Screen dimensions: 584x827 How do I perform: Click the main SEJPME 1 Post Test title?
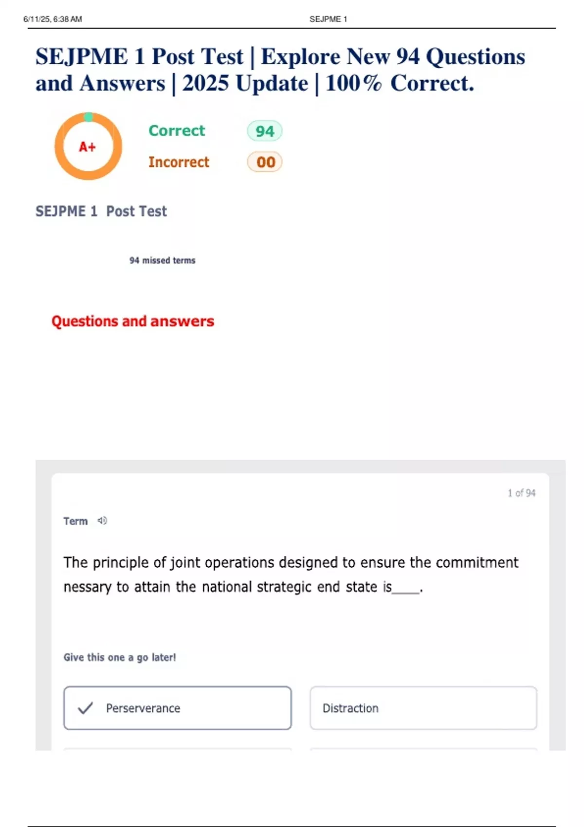(x=280, y=70)
